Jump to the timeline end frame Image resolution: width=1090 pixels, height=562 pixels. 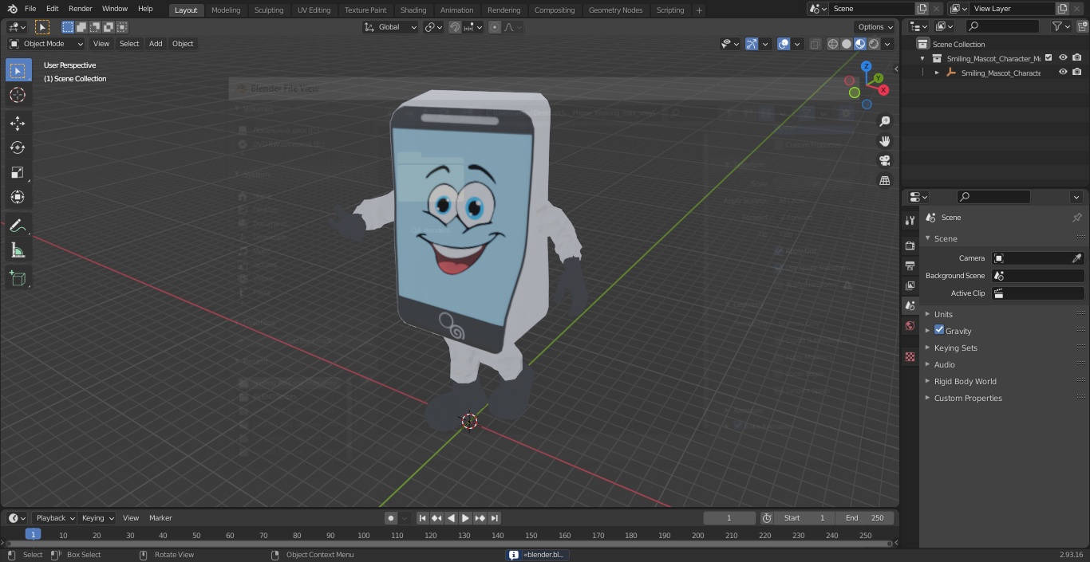point(494,518)
